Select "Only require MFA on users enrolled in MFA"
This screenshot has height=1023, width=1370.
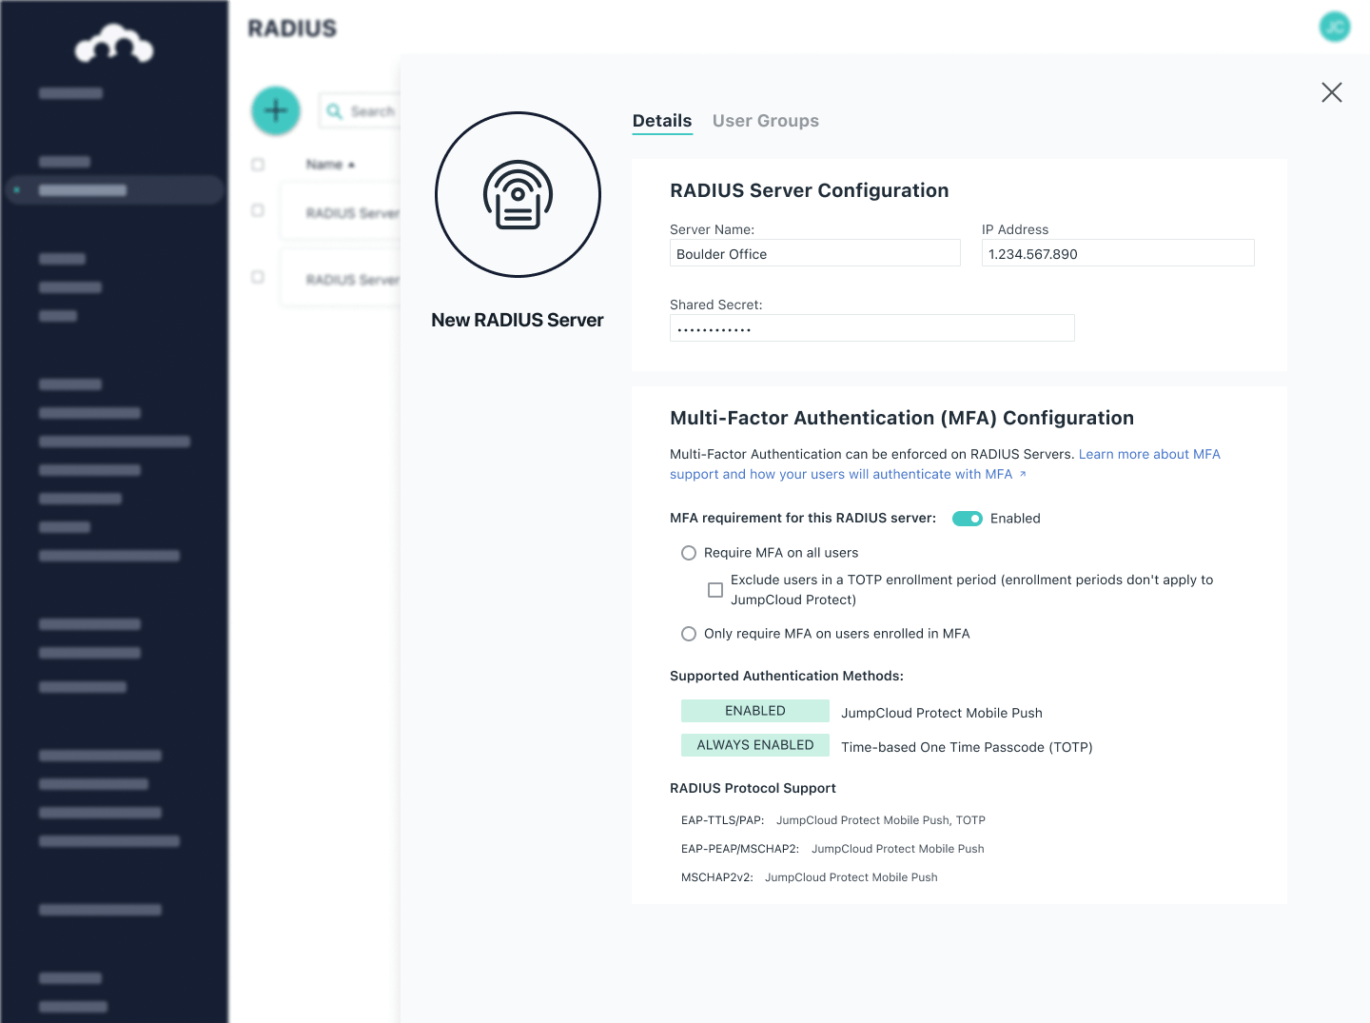point(689,633)
